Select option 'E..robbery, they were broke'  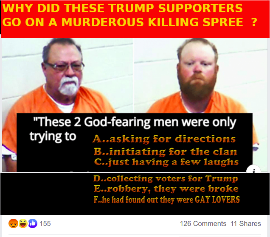[x=166, y=189]
